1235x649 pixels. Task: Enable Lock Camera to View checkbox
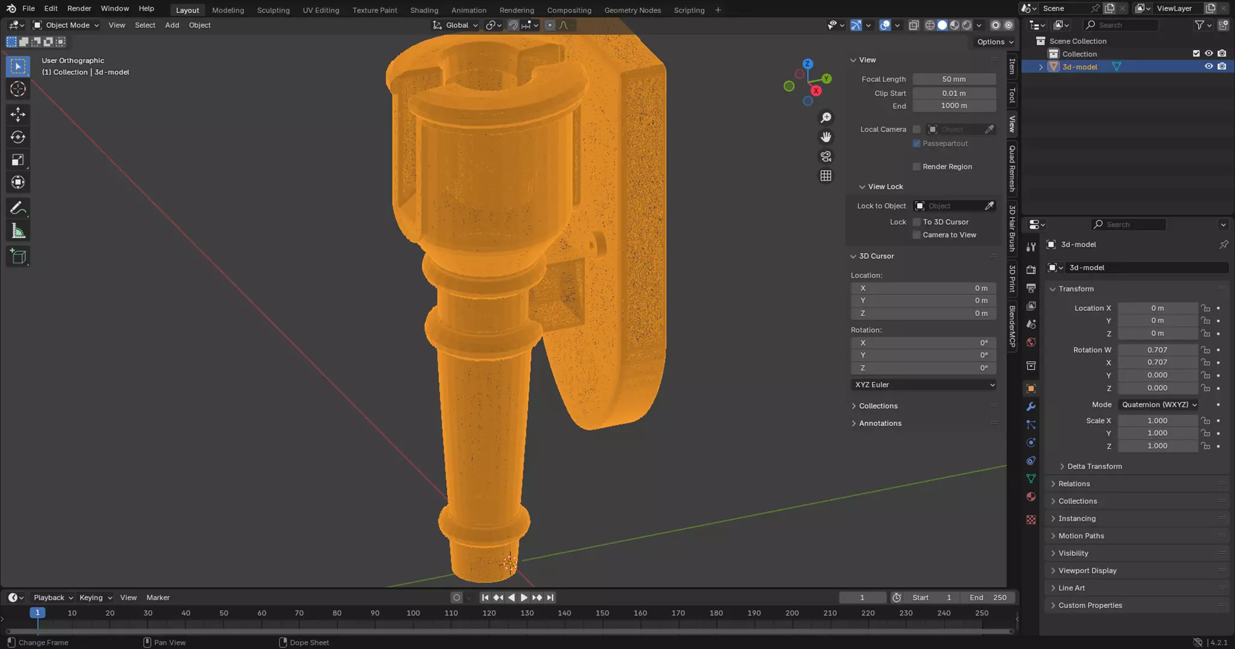(916, 235)
